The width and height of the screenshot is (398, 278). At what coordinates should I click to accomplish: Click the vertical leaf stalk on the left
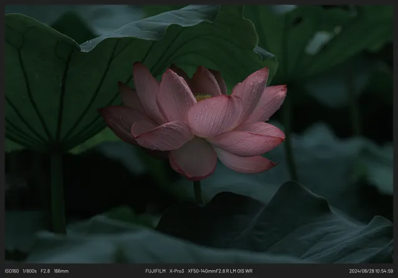(x=57, y=192)
